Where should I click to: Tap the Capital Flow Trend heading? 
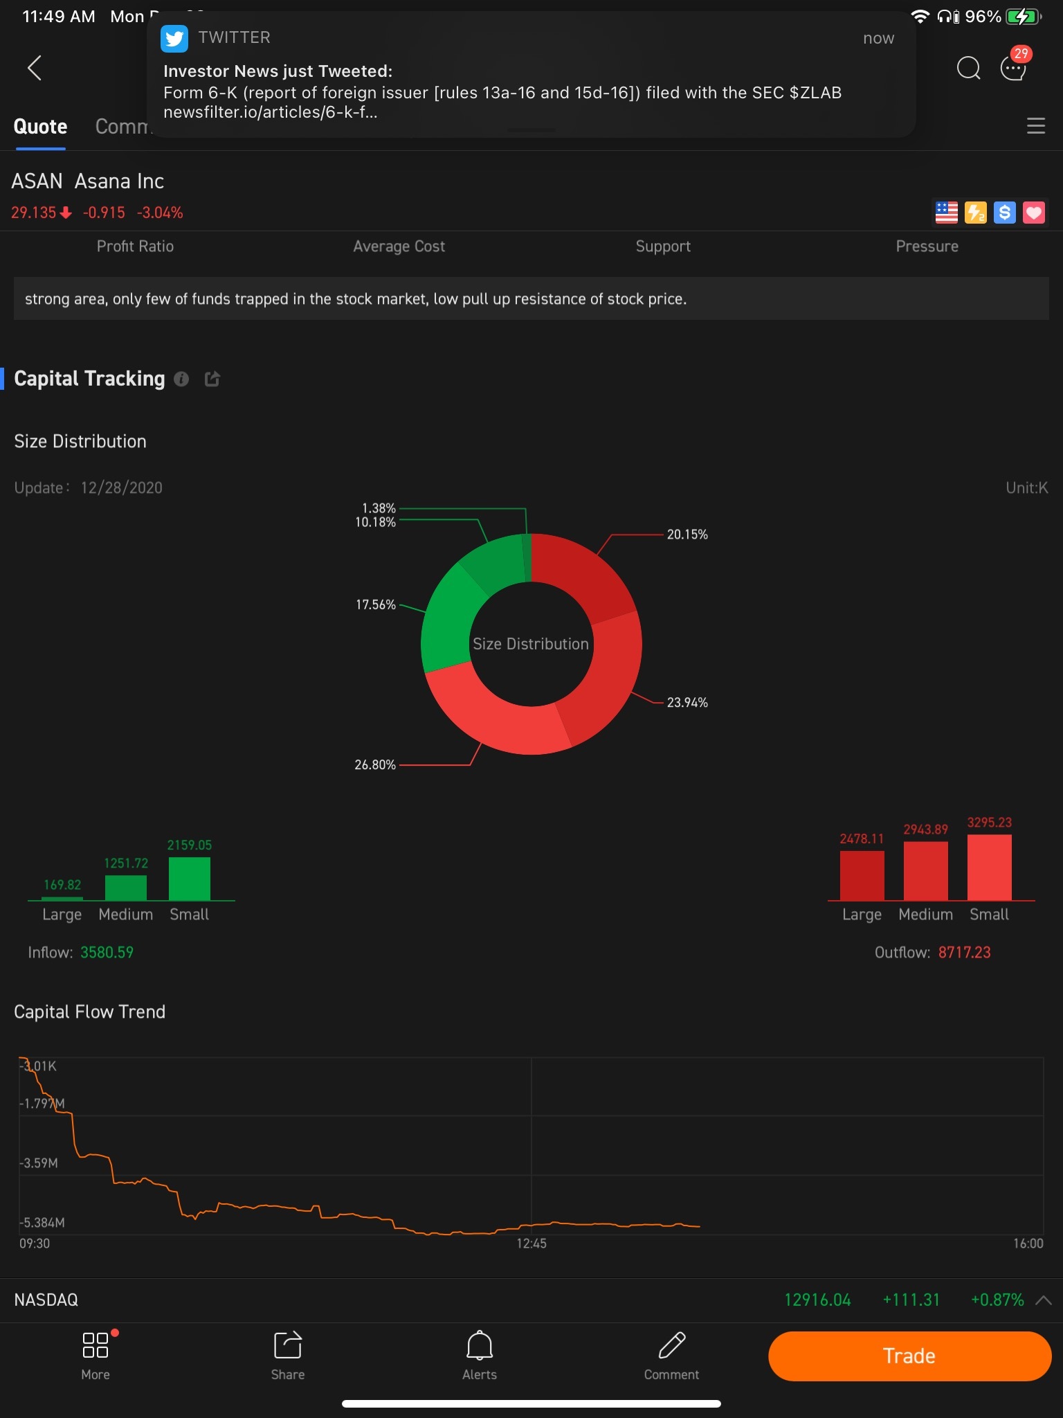point(90,1012)
